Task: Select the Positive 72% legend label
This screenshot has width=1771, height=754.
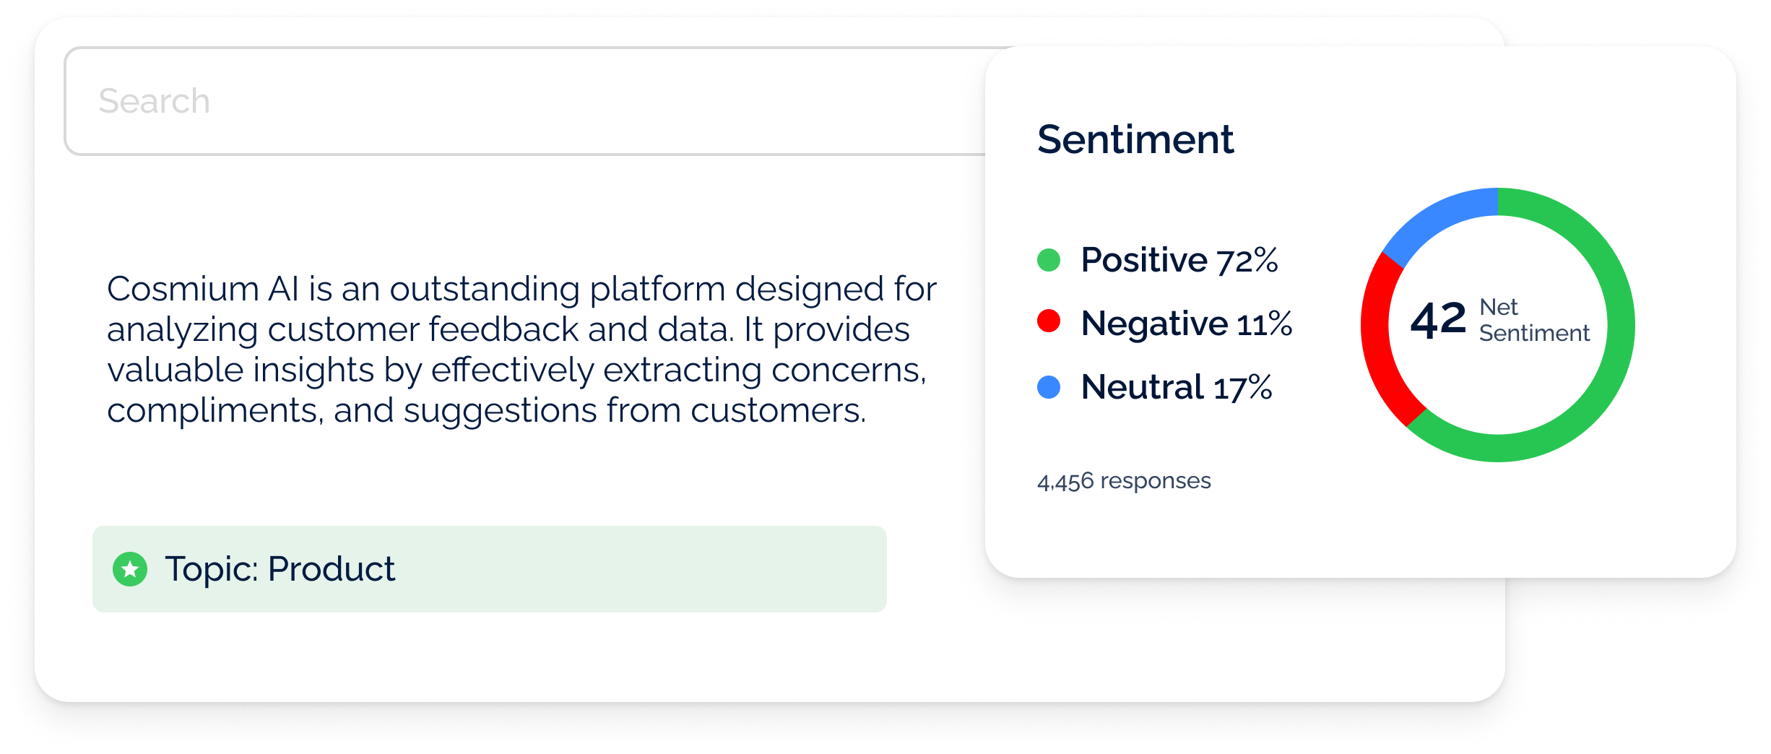Action: click(x=1179, y=260)
